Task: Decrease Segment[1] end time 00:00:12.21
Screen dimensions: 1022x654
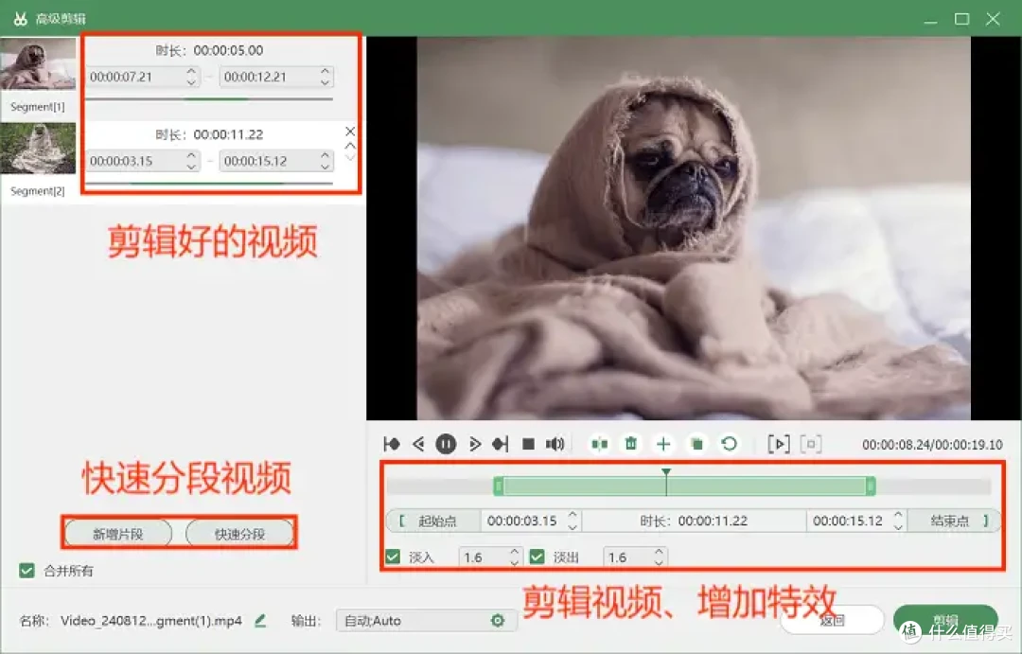Action: point(326,82)
